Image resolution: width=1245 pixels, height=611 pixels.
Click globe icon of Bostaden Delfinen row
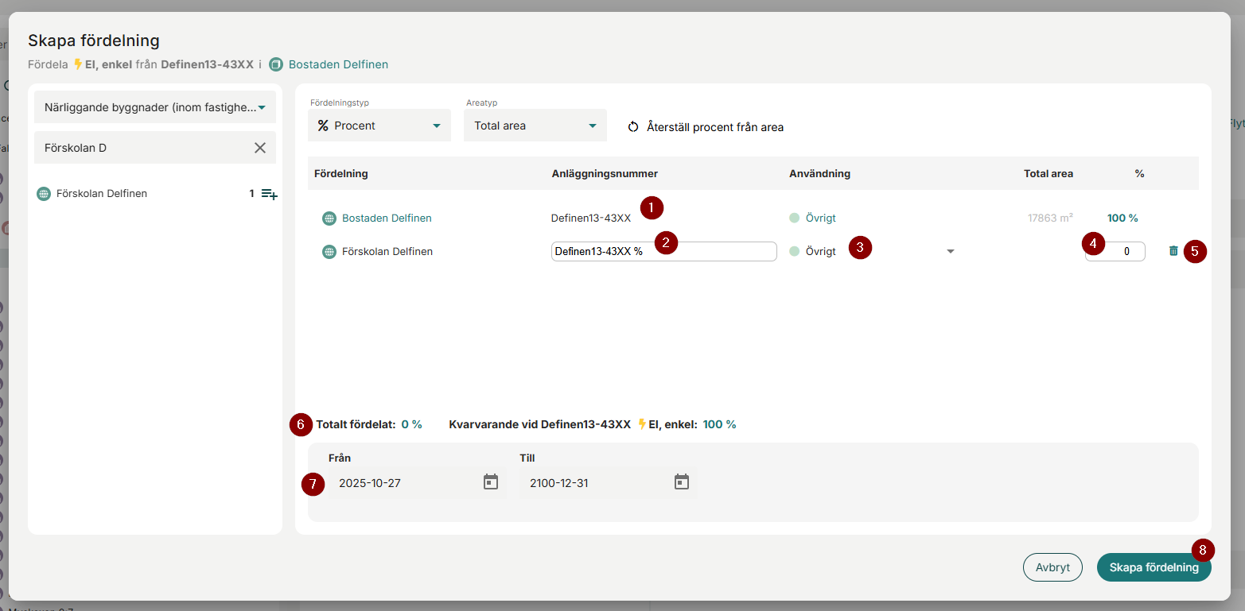(329, 218)
